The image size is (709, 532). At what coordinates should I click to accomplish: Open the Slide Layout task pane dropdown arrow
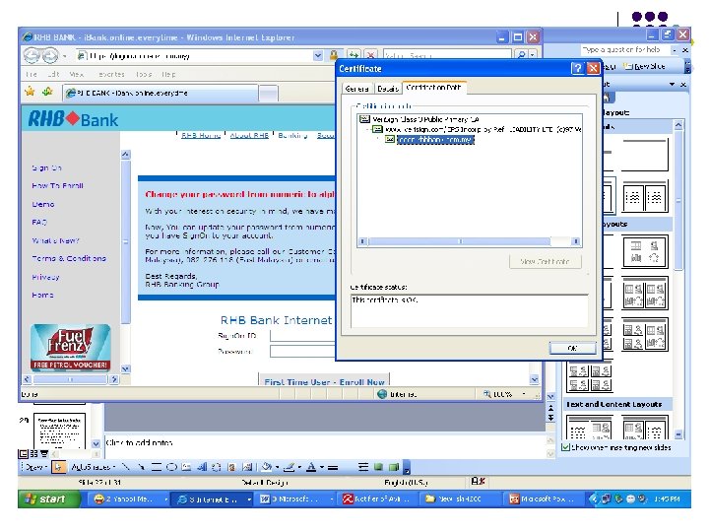[x=672, y=84]
